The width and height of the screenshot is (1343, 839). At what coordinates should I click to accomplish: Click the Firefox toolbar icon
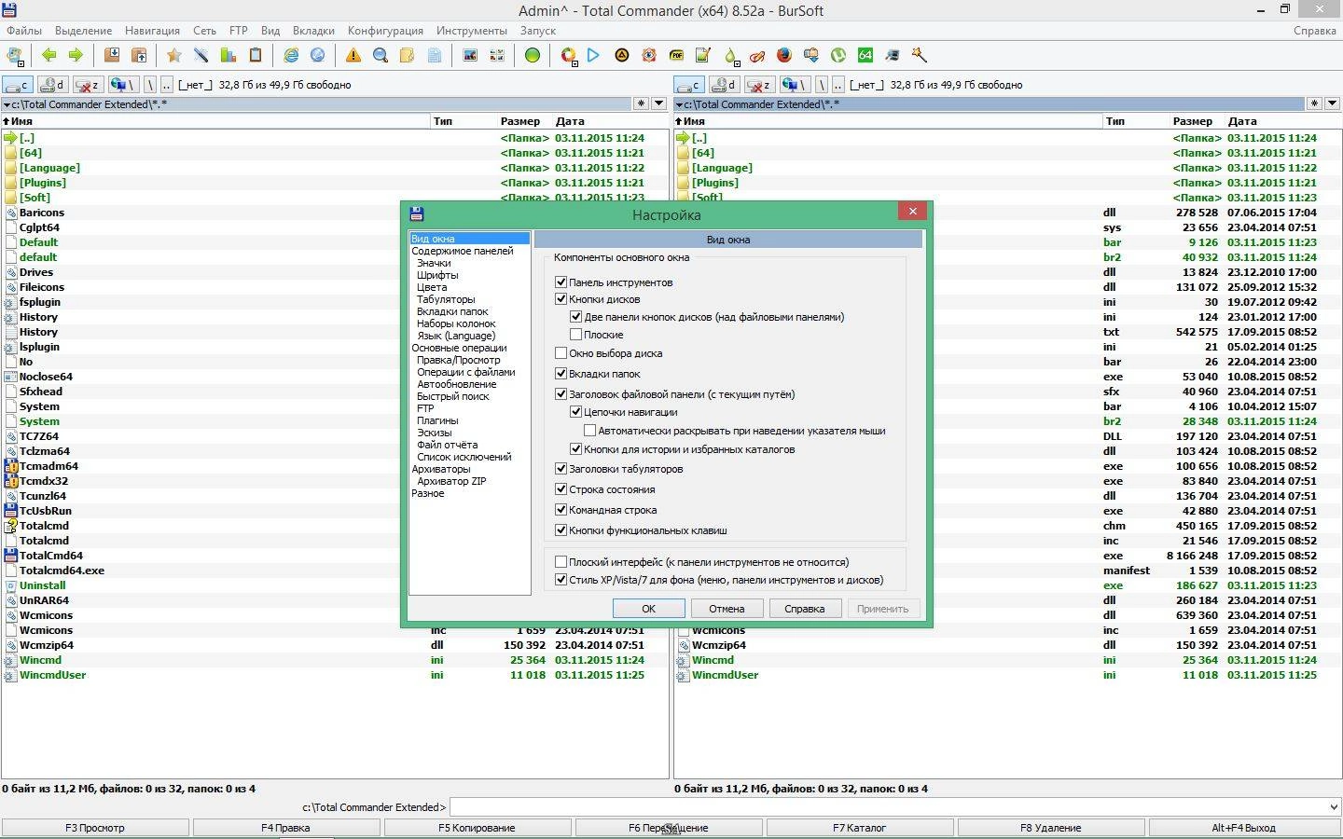click(x=784, y=55)
